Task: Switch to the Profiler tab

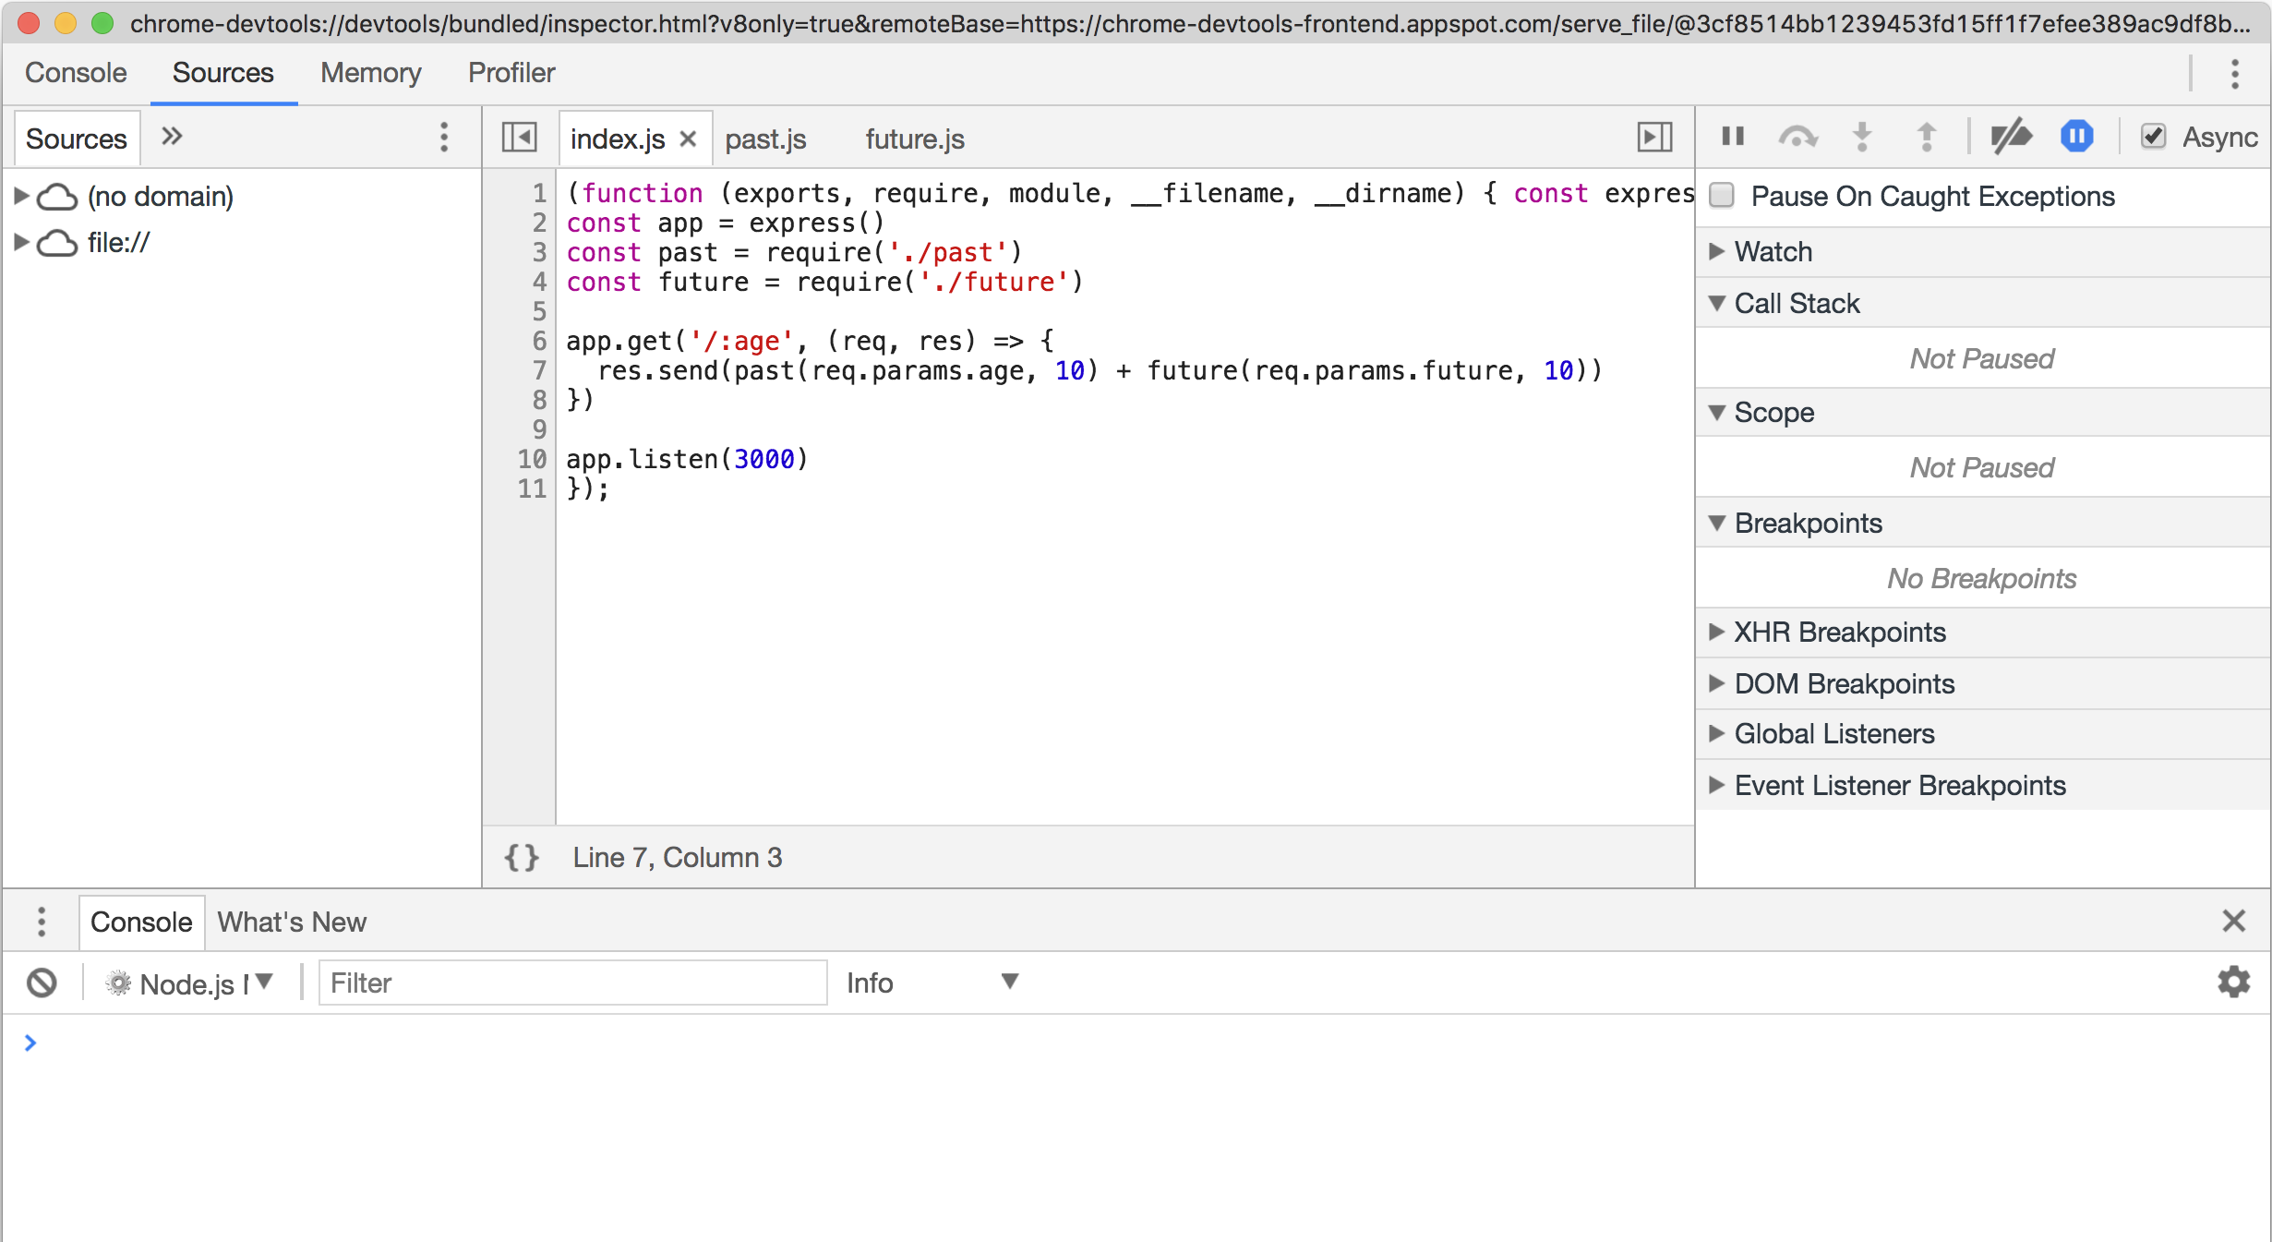Action: coord(511,73)
